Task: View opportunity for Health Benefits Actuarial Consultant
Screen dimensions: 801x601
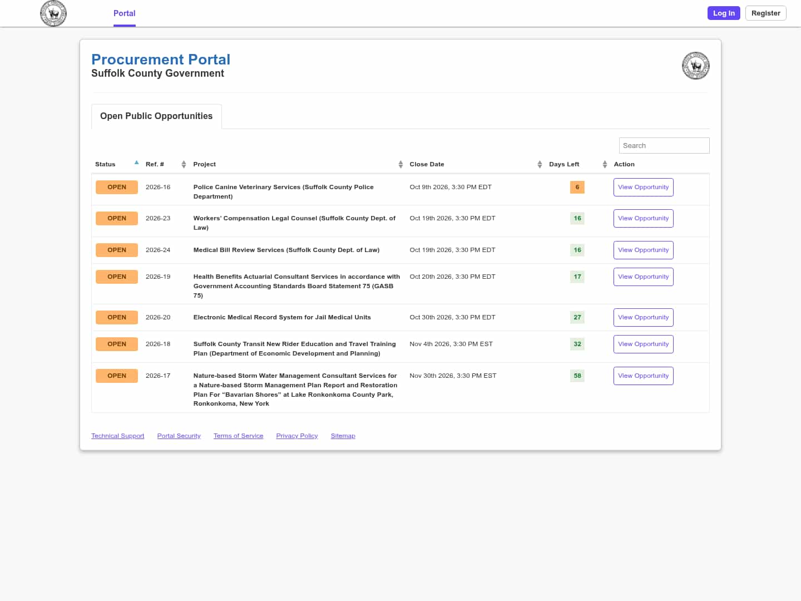Action: (644, 277)
